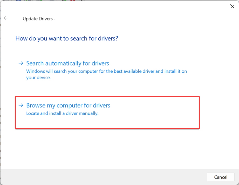The height and width of the screenshot is (185, 239).
Task: Click the arrow icon beside Search automatically for drivers
Action: tap(21, 63)
